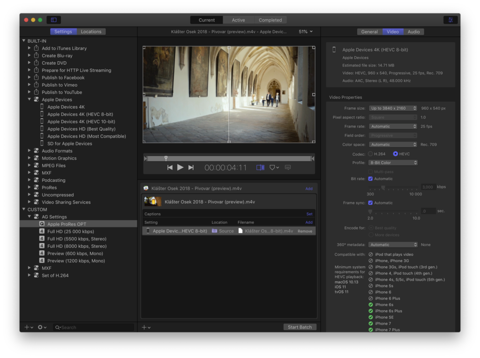Open the Profile 8-Bit Color dropdown
The image size is (480, 358).
point(393,163)
